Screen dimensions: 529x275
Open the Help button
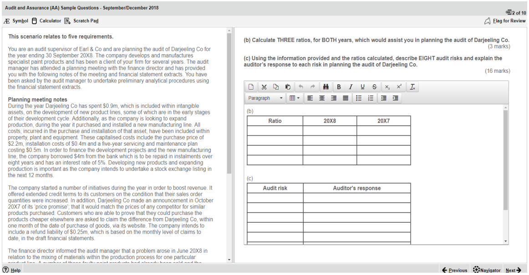click(12, 270)
